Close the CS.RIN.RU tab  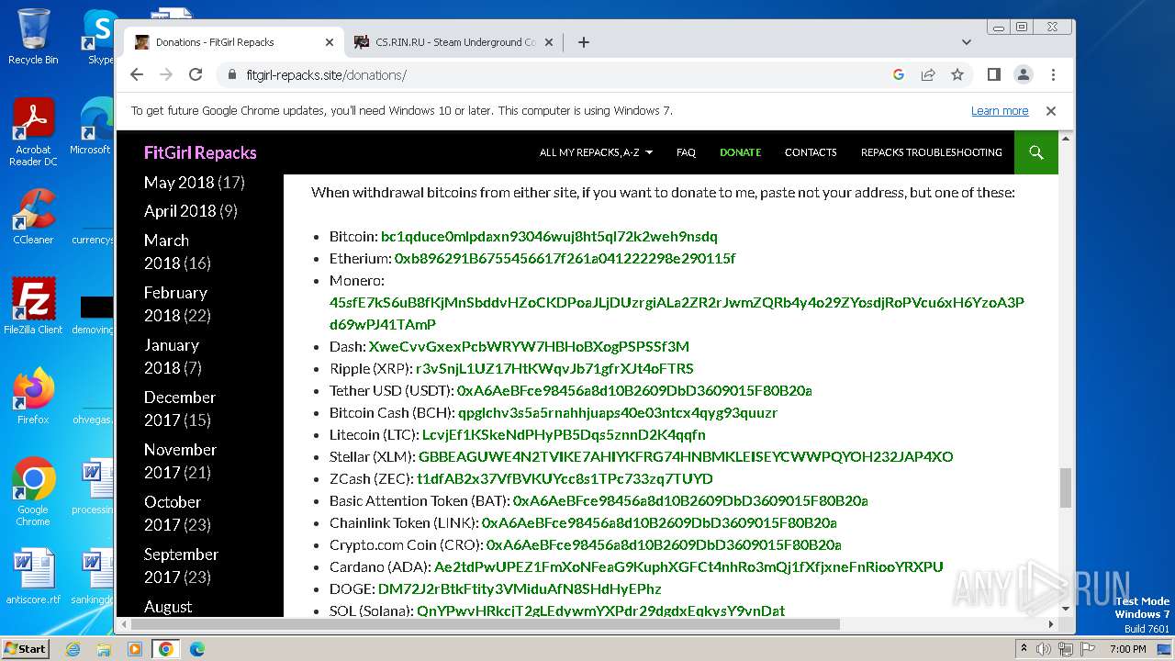[549, 42]
